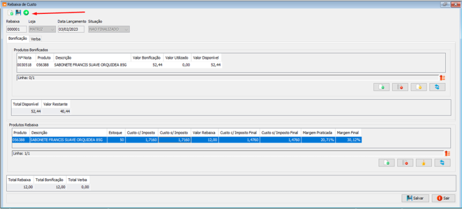Click the broom clear icon in Produtos Rebaixa
462x209 pixels.
424,163
